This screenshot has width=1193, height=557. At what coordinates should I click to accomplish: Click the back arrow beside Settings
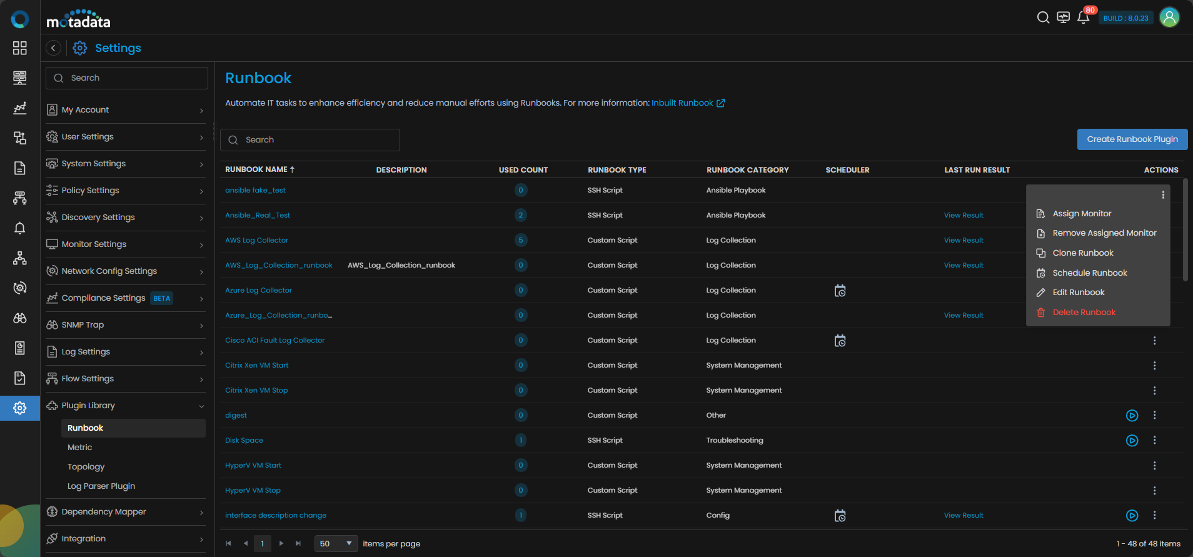click(54, 48)
